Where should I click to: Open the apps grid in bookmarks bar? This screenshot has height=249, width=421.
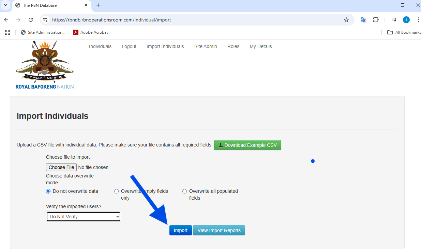tap(7, 32)
